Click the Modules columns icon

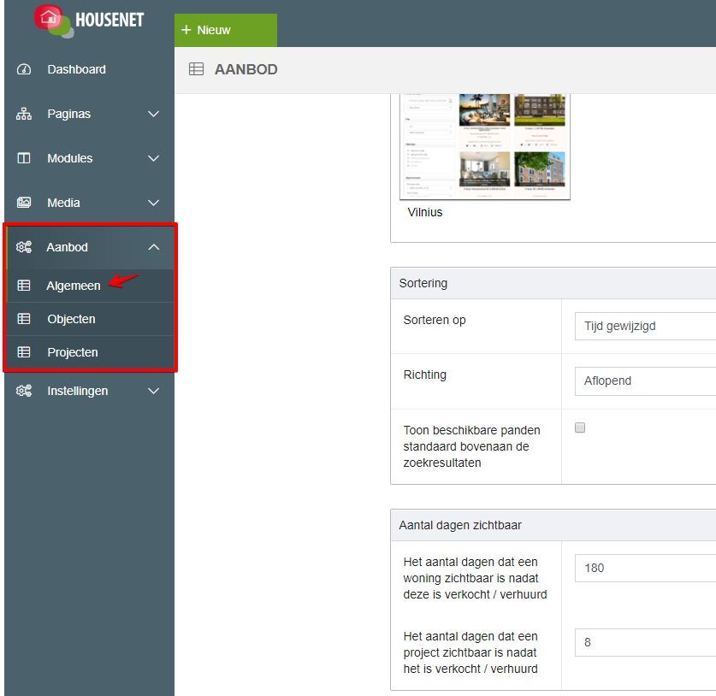24,158
